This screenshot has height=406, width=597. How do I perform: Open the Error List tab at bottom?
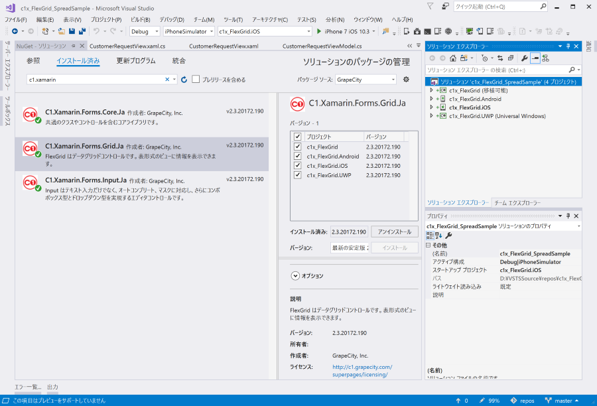point(28,387)
